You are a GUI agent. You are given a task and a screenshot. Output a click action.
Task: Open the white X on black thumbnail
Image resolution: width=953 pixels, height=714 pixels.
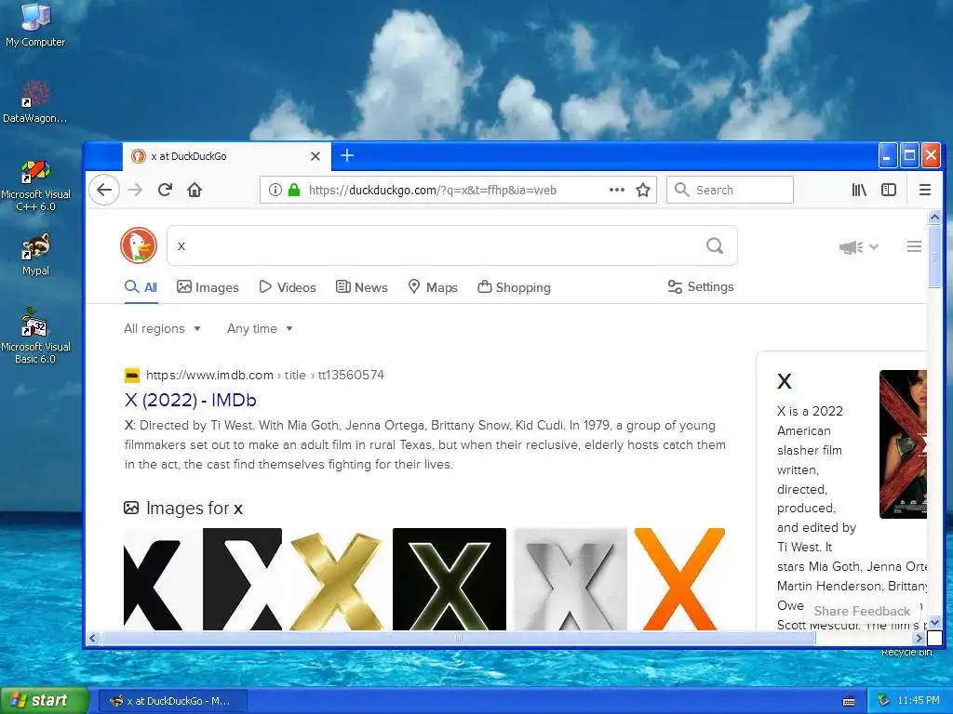pyautogui.click(x=242, y=579)
